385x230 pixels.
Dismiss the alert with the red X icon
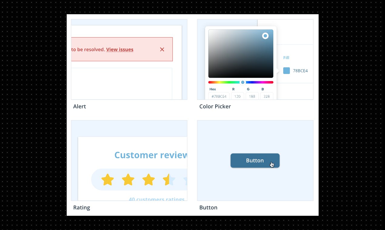coord(162,49)
